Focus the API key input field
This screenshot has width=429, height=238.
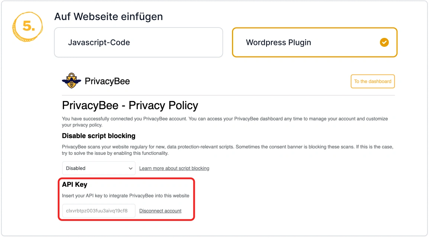[x=99, y=211]
